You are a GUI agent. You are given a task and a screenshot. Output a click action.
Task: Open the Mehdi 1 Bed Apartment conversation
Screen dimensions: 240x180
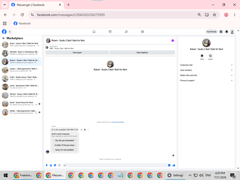click(x=21, y=112)
